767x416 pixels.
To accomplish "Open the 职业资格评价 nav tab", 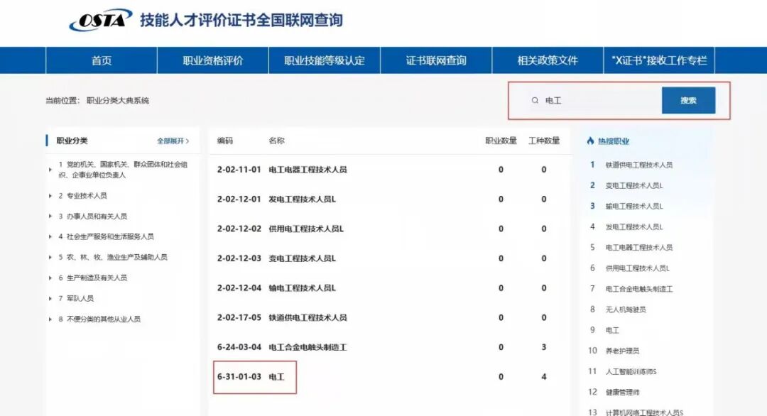I will 213,60.
